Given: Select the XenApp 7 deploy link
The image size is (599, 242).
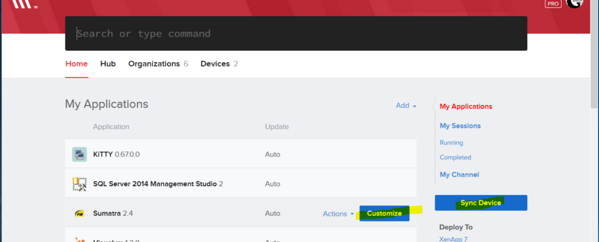Looking at the screenshot, I should tap(453, 239).
